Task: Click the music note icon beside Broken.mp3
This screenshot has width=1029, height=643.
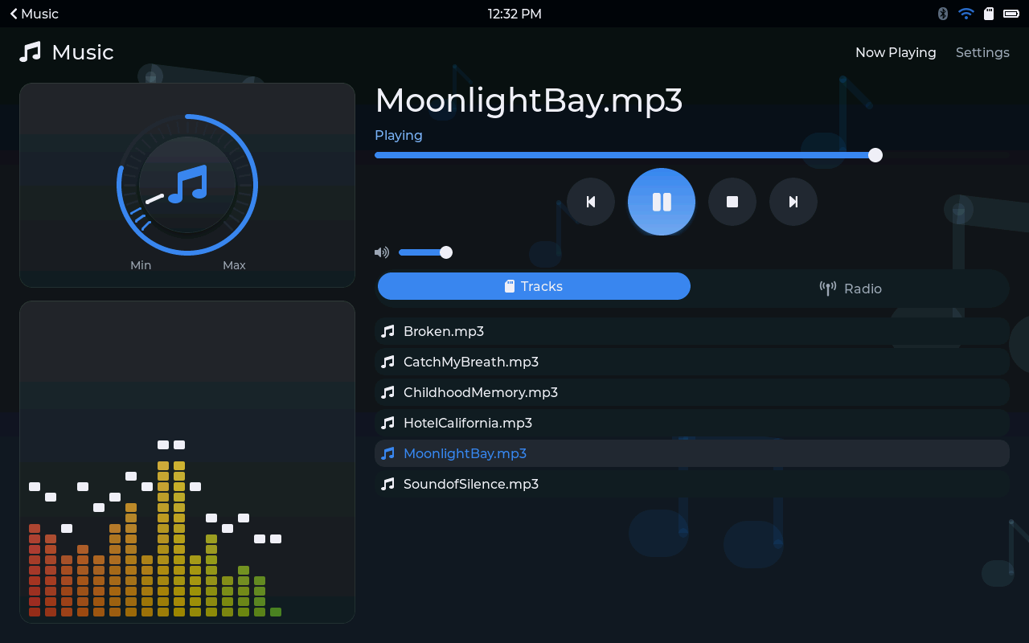Action: point(387,331)
